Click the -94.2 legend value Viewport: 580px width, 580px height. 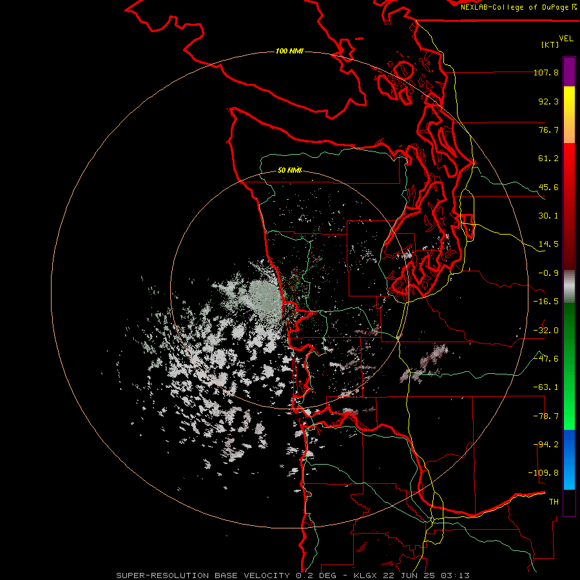(546, 445)
